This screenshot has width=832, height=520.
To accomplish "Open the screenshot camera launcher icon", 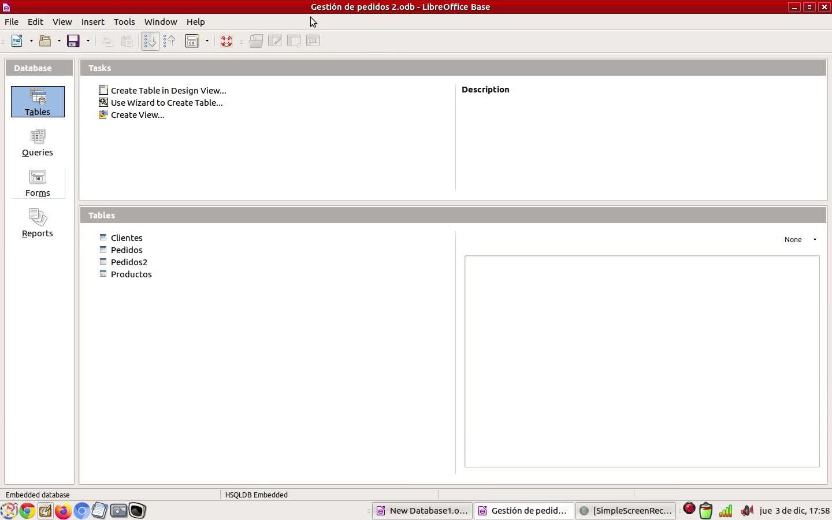I will pyautogui.click(x=118, y=511).
